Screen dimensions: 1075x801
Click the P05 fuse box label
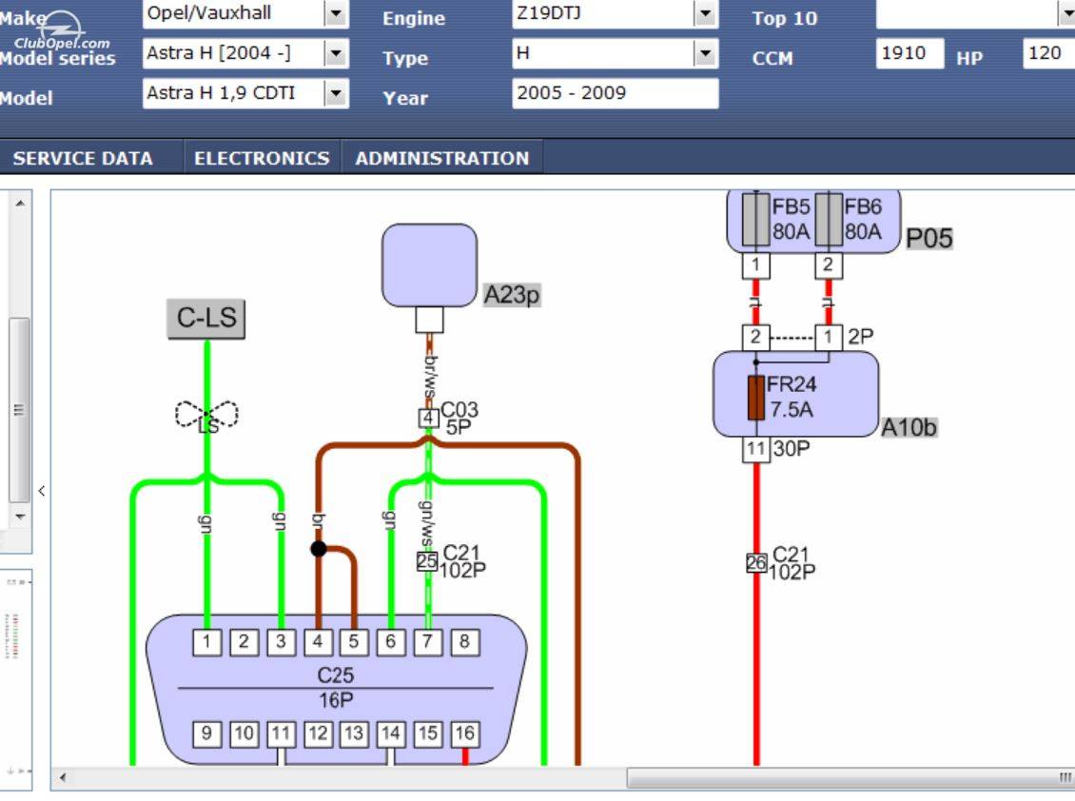[x=928, y=239]
